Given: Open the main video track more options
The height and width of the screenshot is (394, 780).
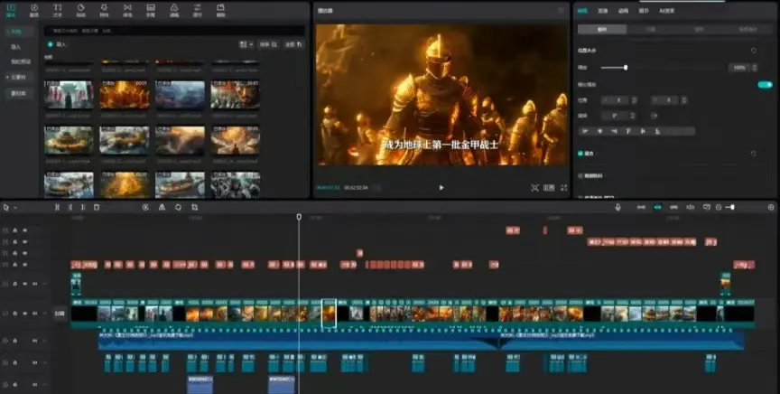Looking at the screenshot, I should pos(44,314).
